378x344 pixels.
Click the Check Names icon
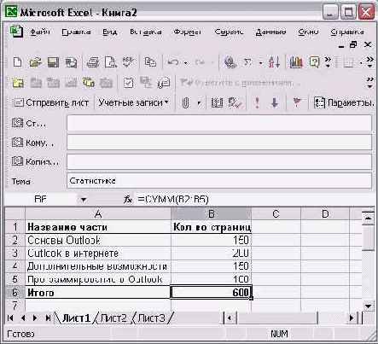point(235,102)
